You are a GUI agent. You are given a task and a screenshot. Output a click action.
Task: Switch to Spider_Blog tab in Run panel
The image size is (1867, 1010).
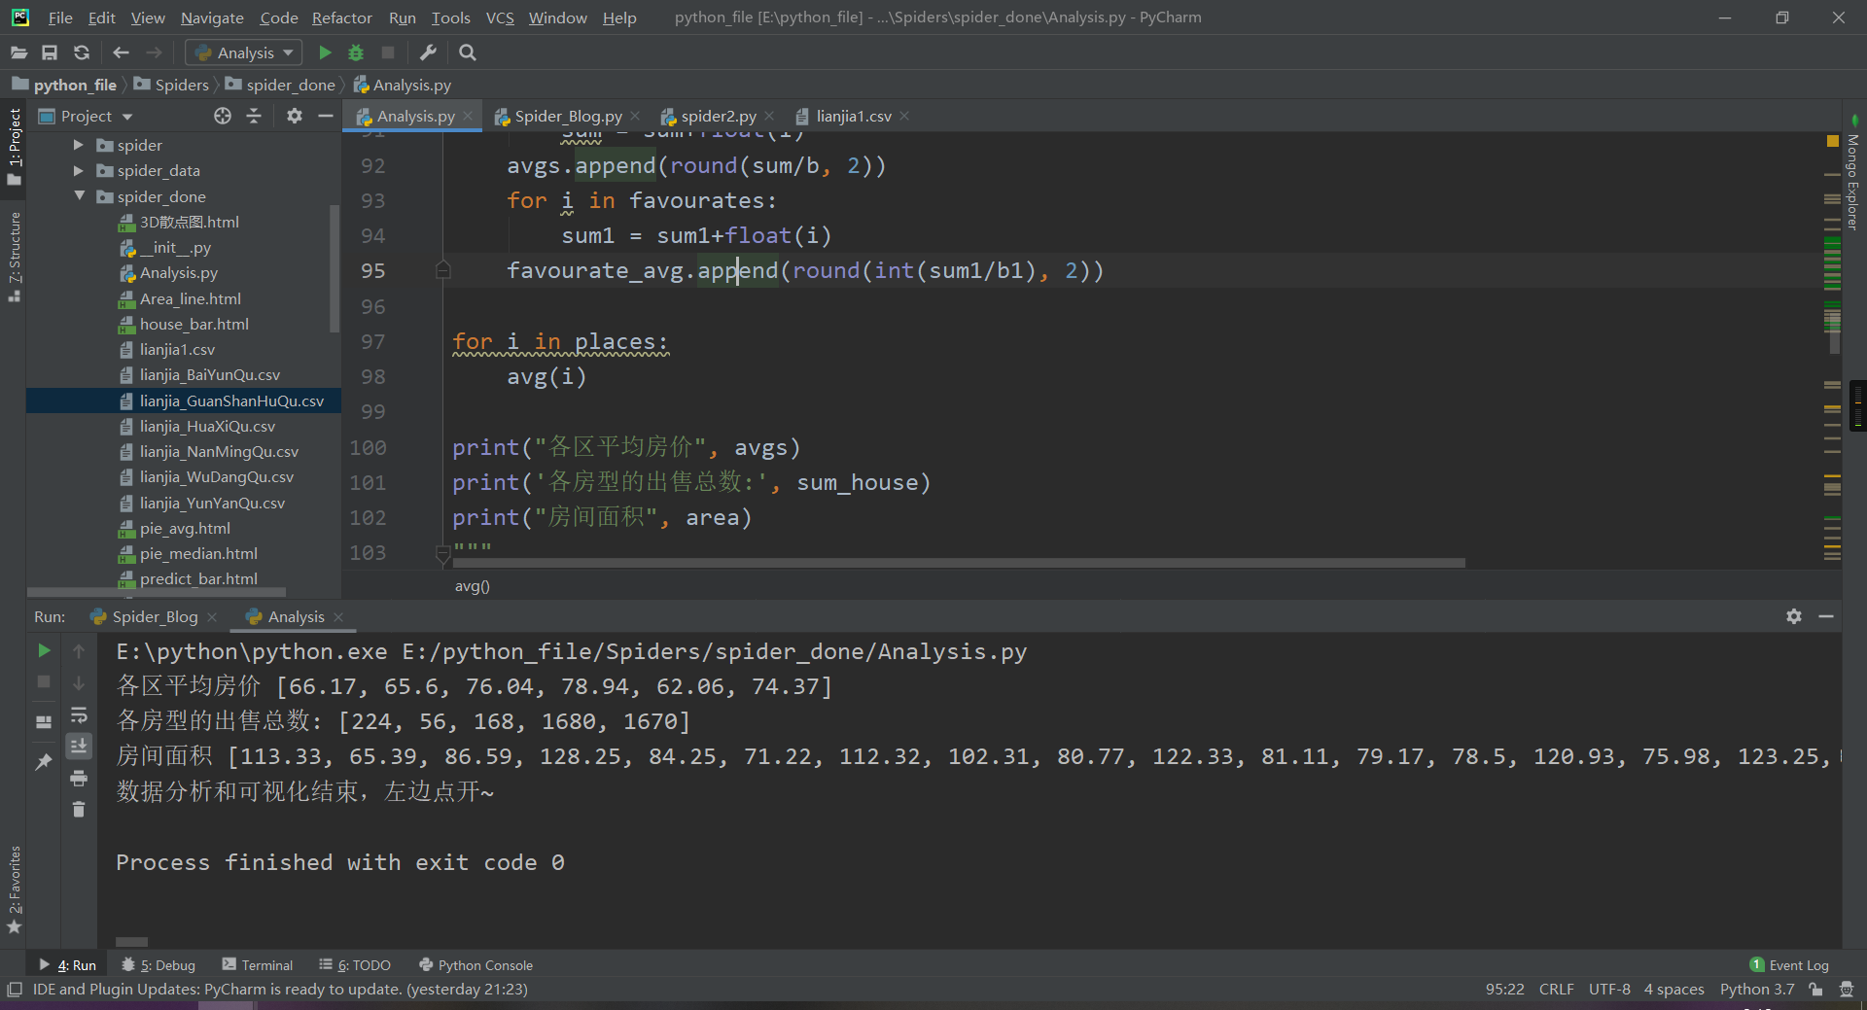[x=154, y=616]
